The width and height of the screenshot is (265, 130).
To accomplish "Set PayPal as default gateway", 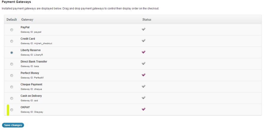I will click(12, 30).
